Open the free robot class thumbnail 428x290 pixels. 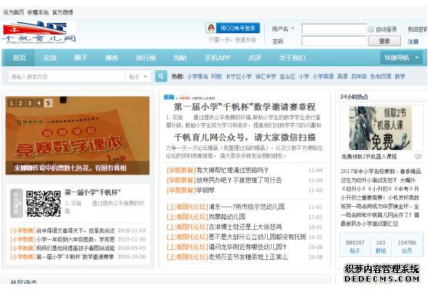pos(380,128)
